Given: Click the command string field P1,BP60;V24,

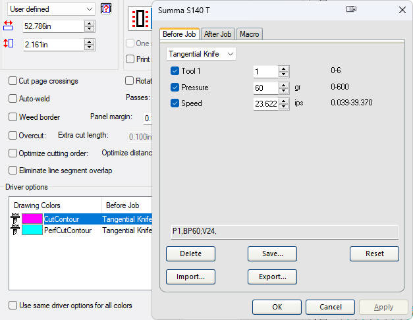Looking at the screenshot, I should point(285,231).
